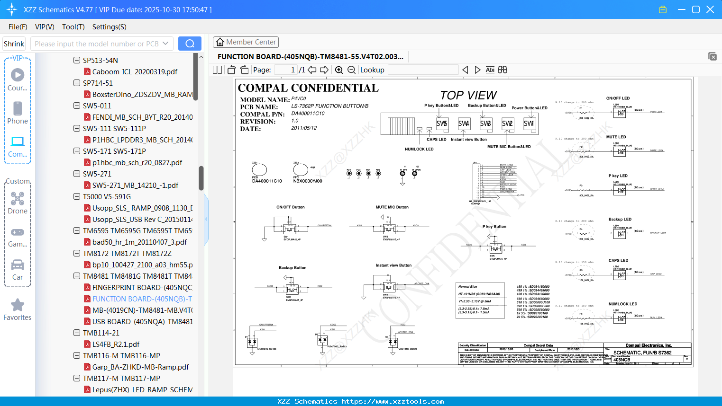Screen dimensions: 722x406
Task: Collapse the SW5-111 SW5-111P node
Action: point(77,128)
